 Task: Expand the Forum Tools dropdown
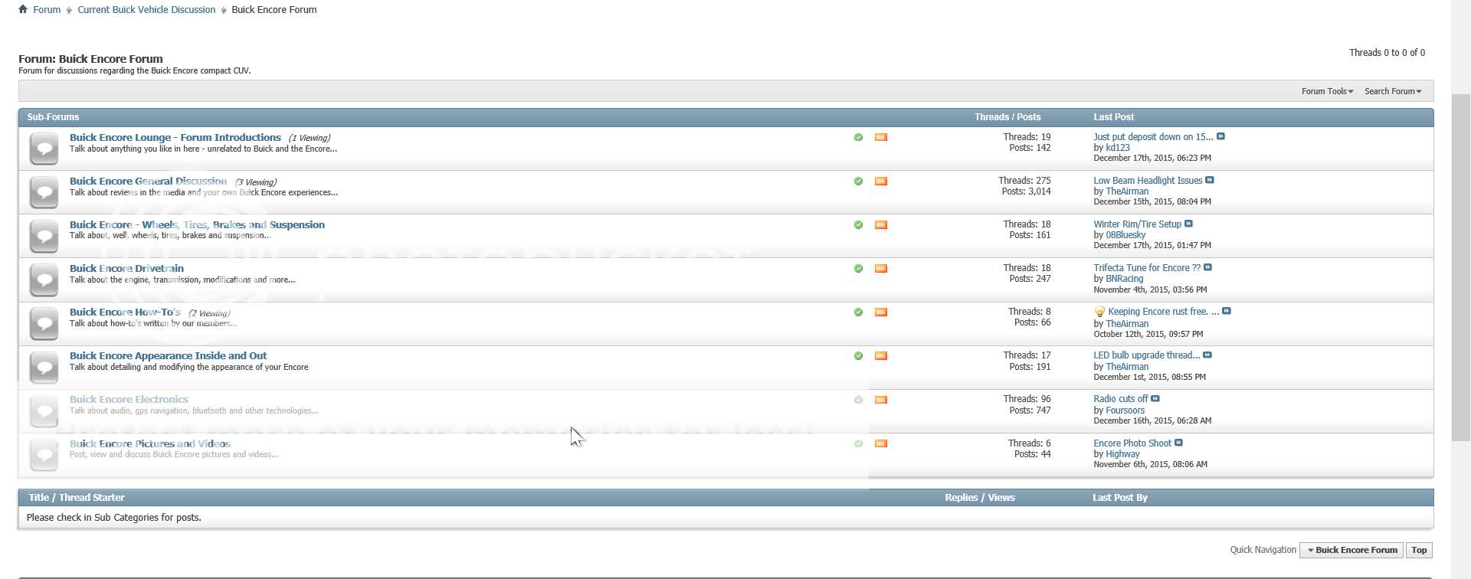1327,91
